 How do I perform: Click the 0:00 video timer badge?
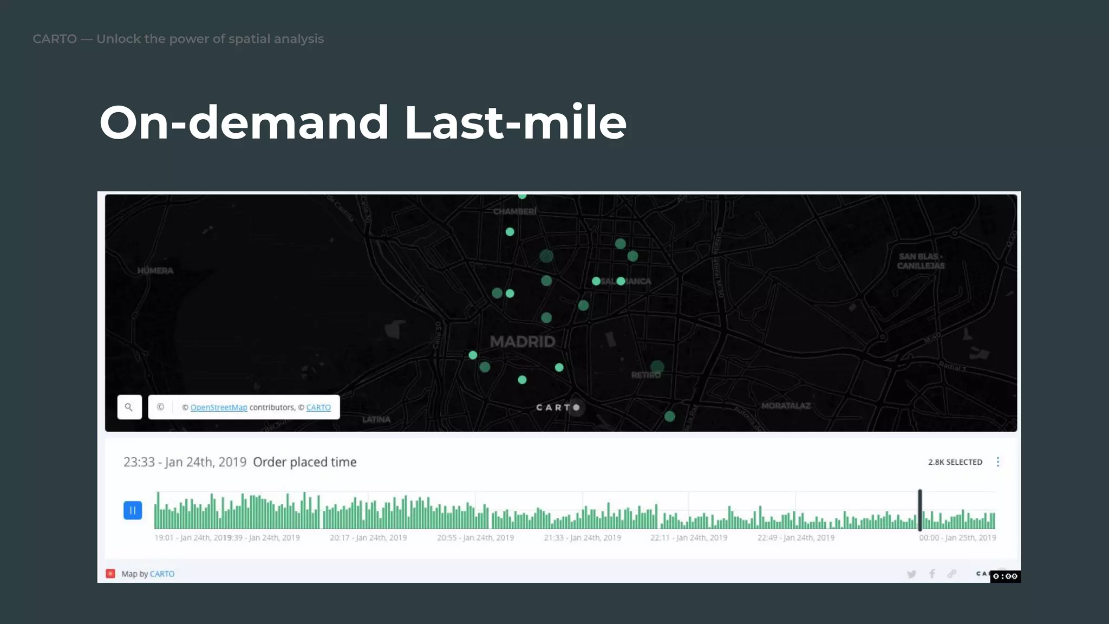(1006, 576)
